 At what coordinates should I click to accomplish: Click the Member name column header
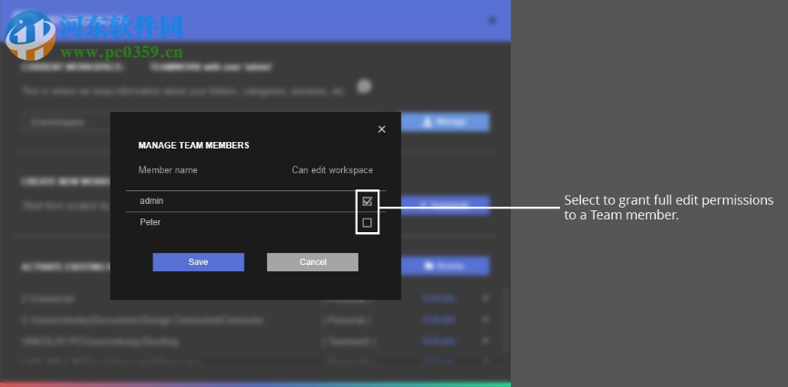tap(168, 170)
